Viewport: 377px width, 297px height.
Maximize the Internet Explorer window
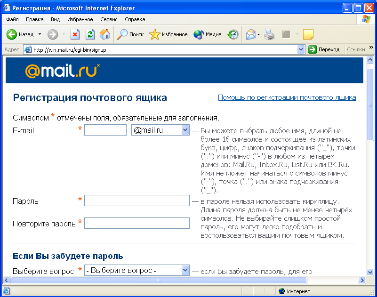click(x=358, y=8)
